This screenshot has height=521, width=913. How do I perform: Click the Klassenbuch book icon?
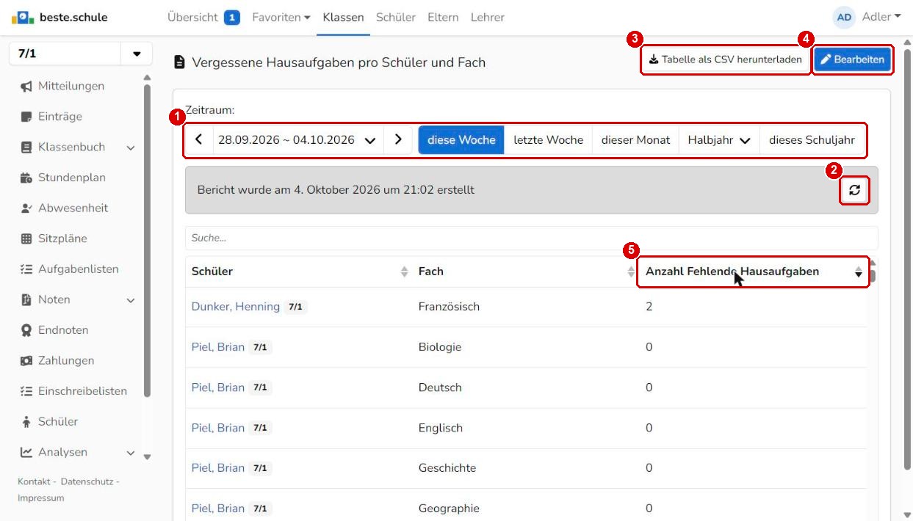[26, 147]
